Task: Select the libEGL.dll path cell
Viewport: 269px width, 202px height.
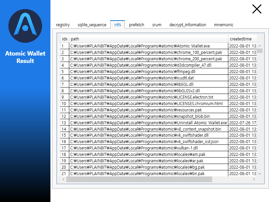Action: tap(149, 85)
